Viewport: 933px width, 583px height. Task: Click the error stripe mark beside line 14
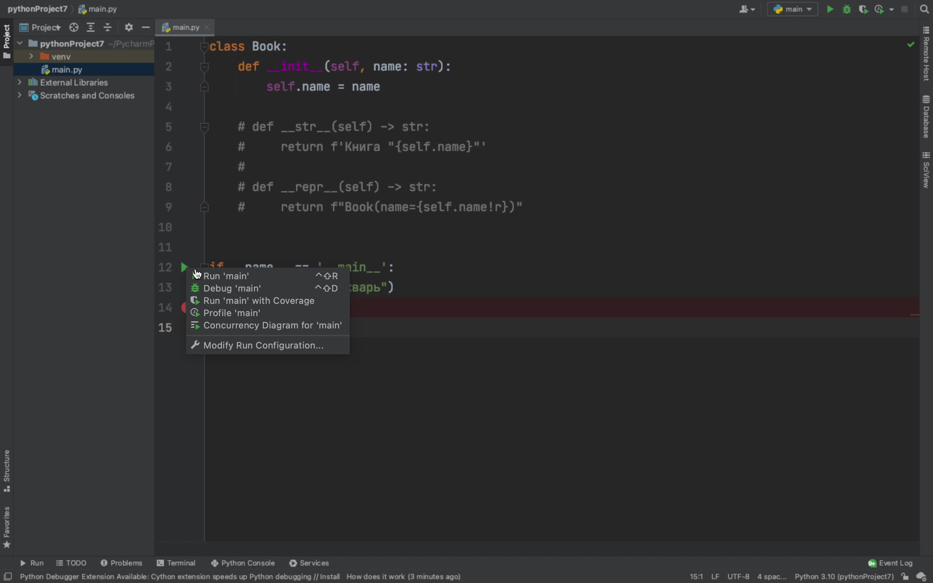click(915, 314)
